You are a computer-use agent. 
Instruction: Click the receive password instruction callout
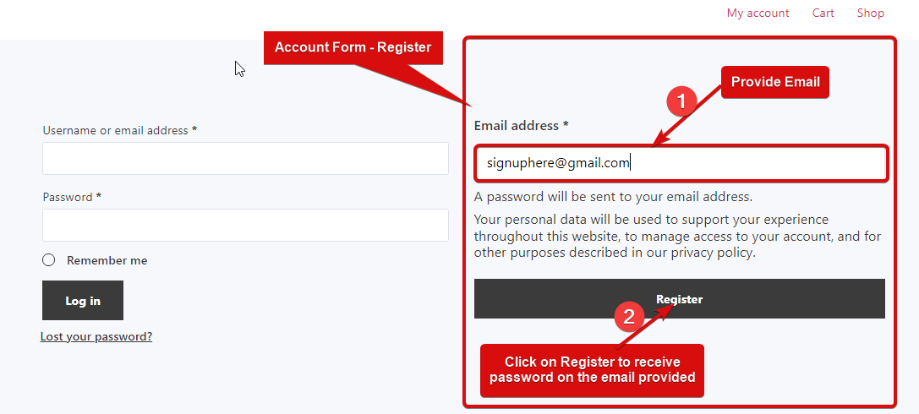(x=592, y=369)
